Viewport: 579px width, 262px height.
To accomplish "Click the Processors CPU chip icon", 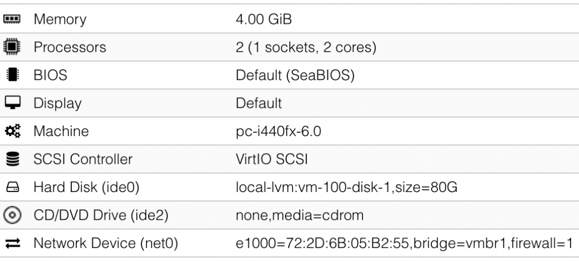I will pyautogui.click(x=12, y=47).
